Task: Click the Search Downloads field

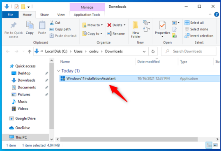Action: (x=189, y=51)
